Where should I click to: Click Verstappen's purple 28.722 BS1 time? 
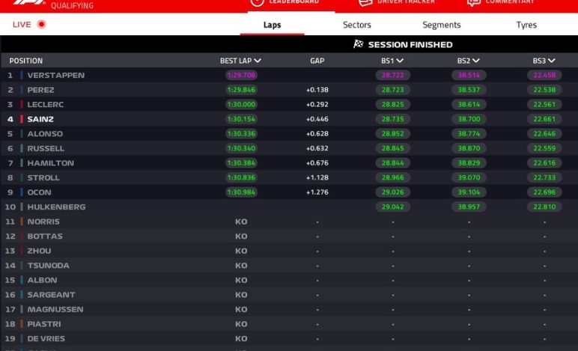point(393,75)
